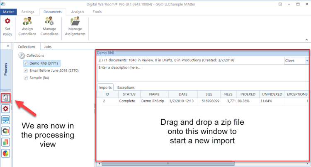This screenshot has width=311, height=167.
Task: Open the colored documents sidebar icon
Action: (5, 142)
